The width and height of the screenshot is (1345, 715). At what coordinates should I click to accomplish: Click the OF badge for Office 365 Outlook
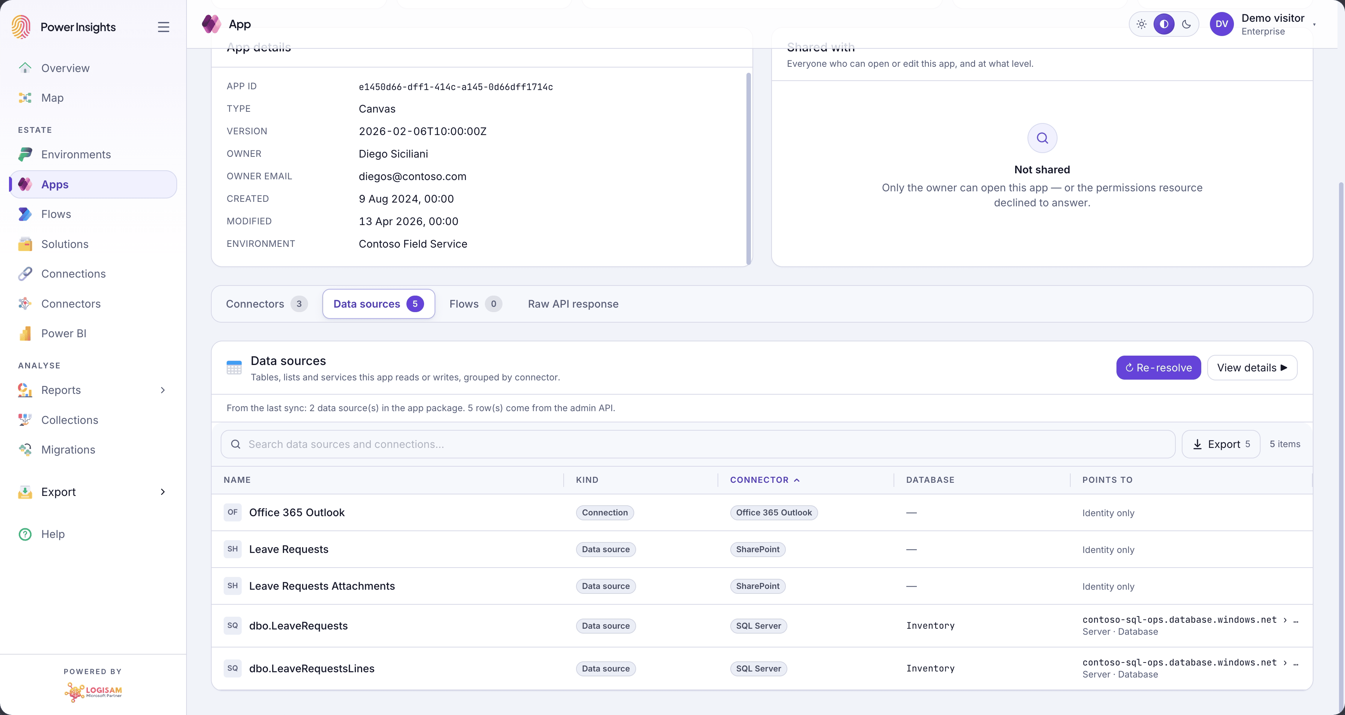pyautogui.click(x=232, y=512)
